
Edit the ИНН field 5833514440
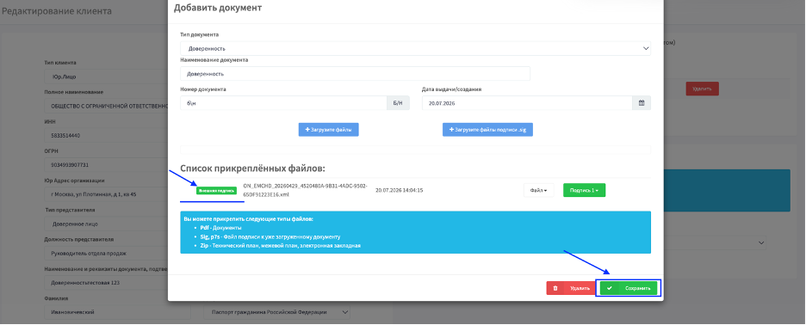(107, 136)
